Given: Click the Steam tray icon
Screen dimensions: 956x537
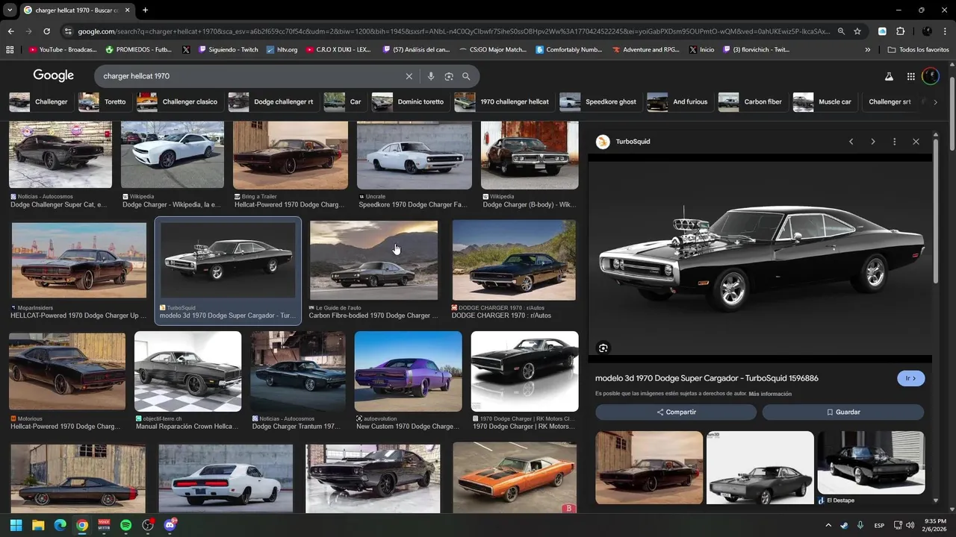Looking at the screenshot, I should pyautogui.click(x=844, y=525).
